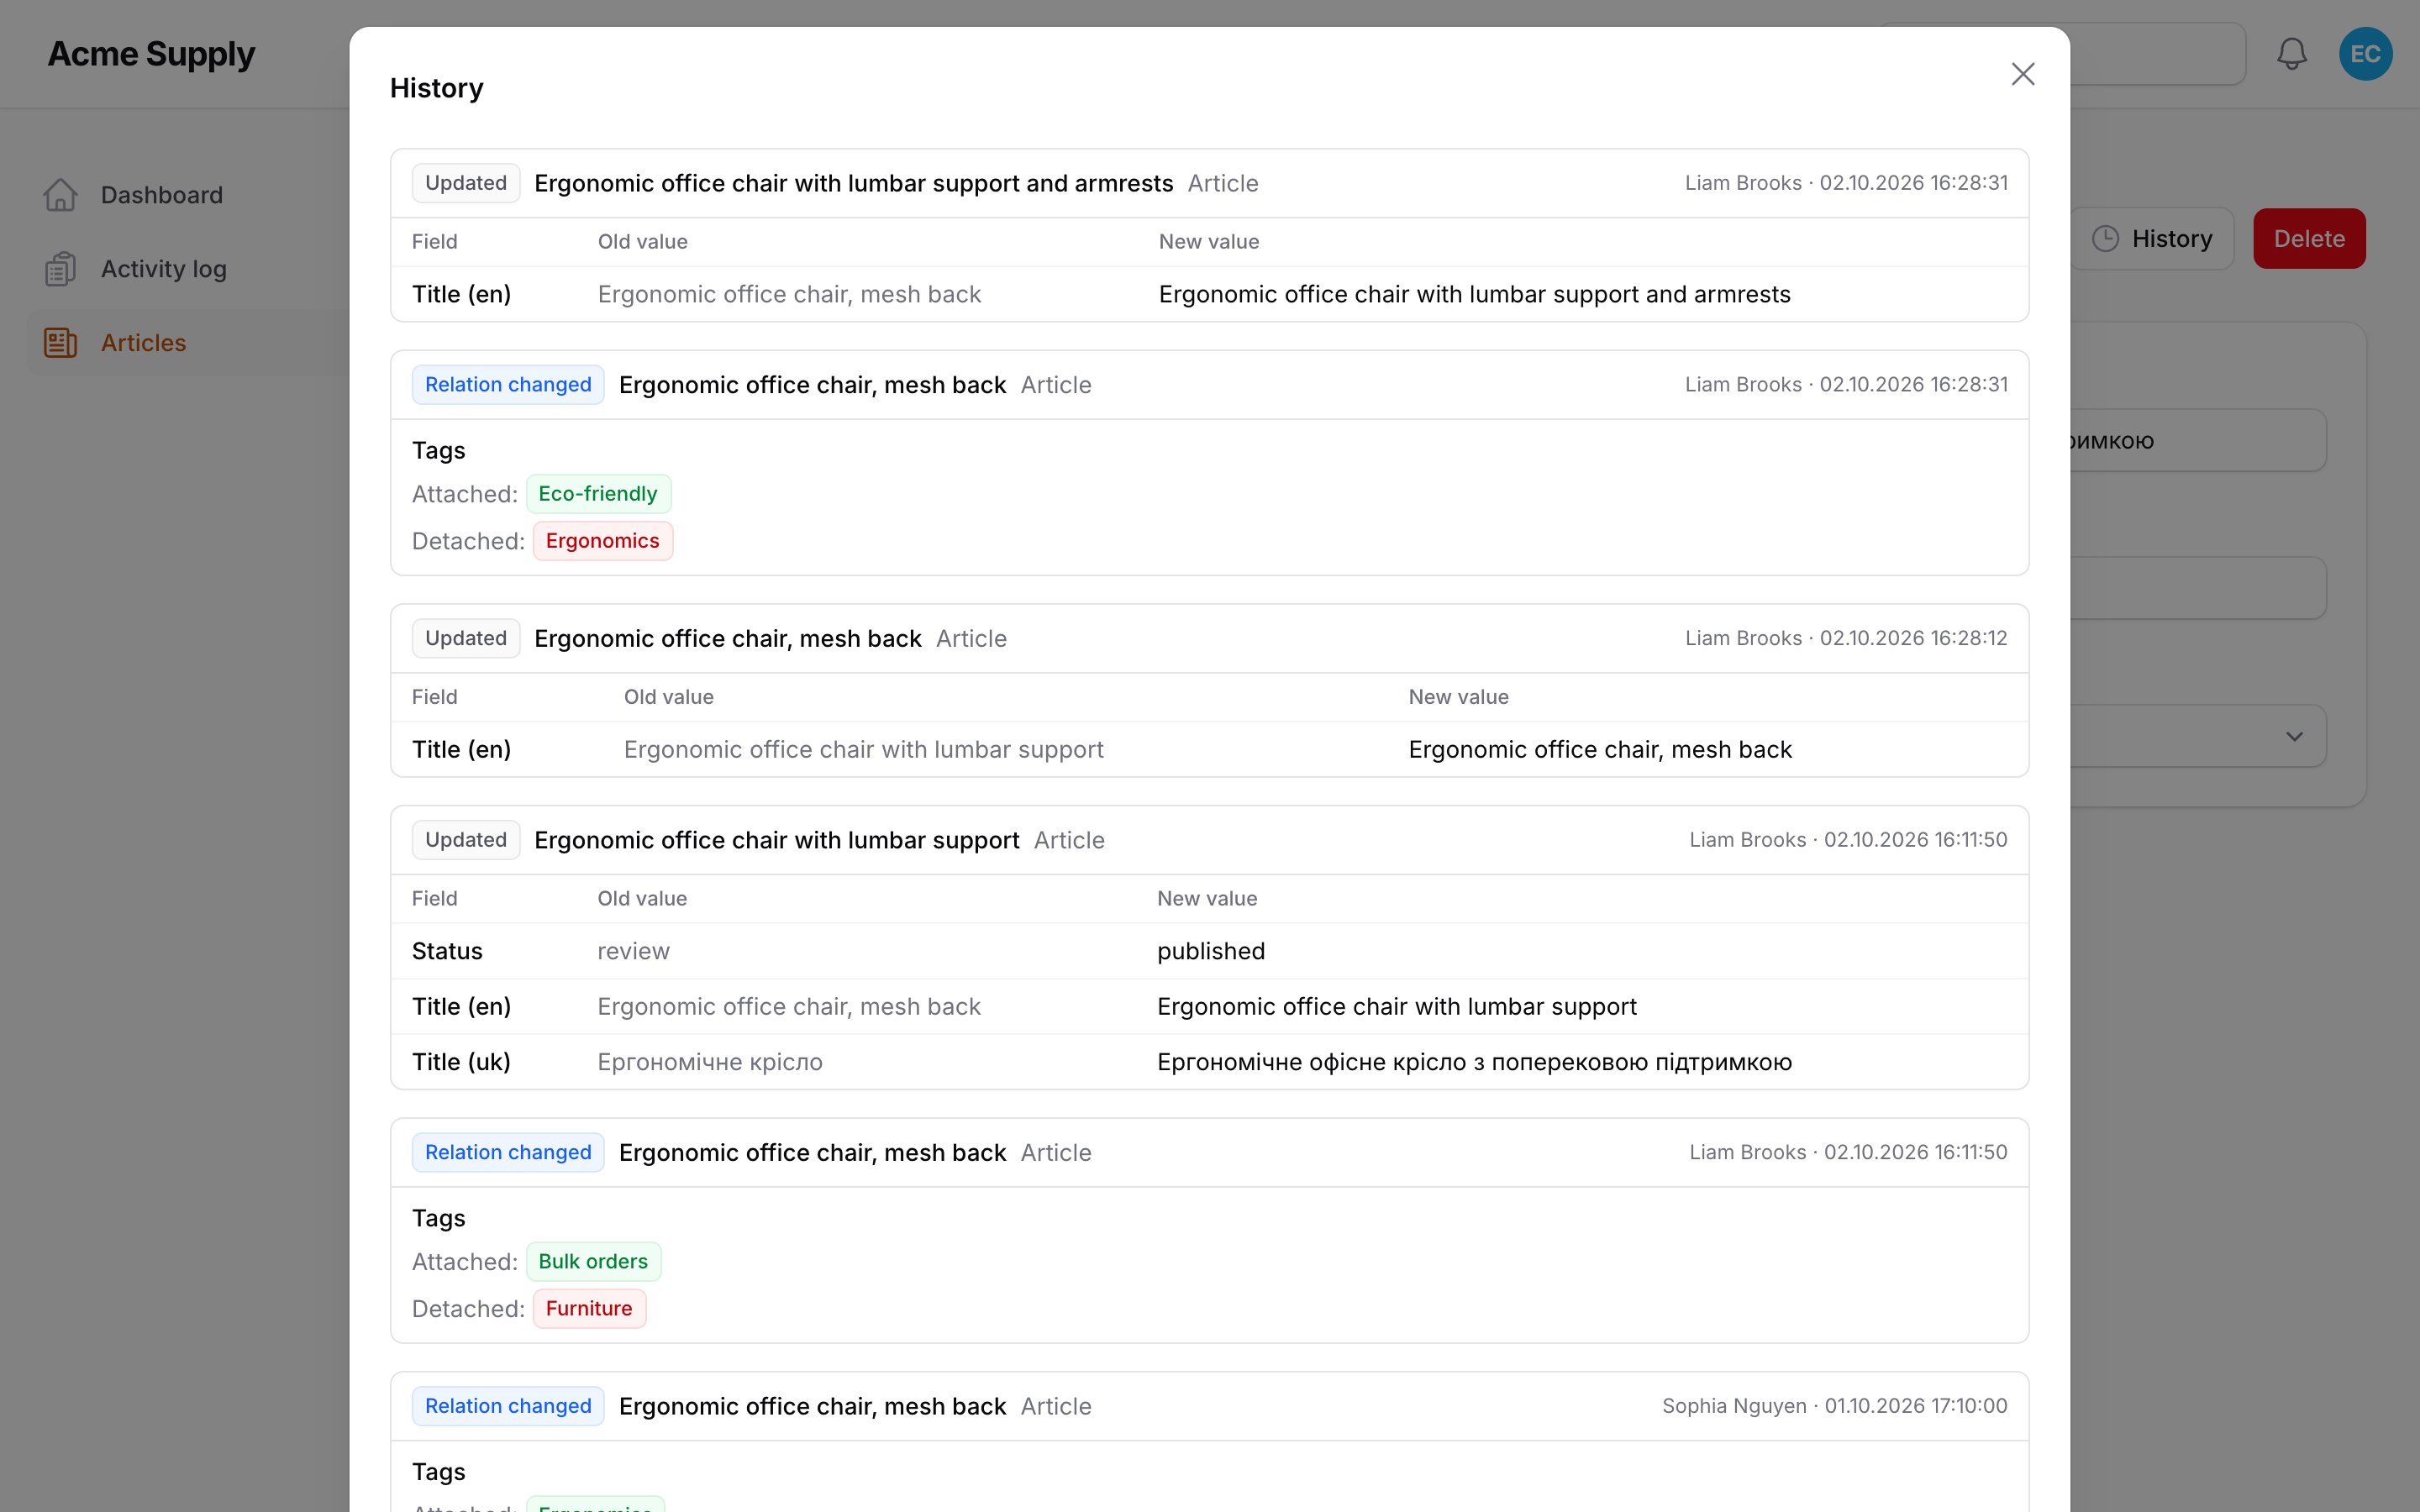Close the History dialog with the X icon

(x=2022, y=74)
